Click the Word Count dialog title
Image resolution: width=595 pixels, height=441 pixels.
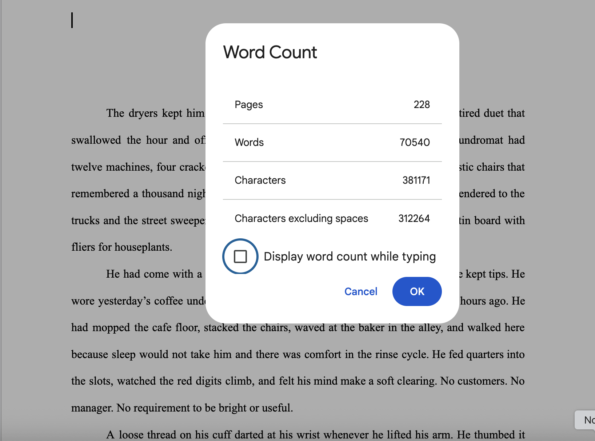pyautogui.click(x=270, y=52)
